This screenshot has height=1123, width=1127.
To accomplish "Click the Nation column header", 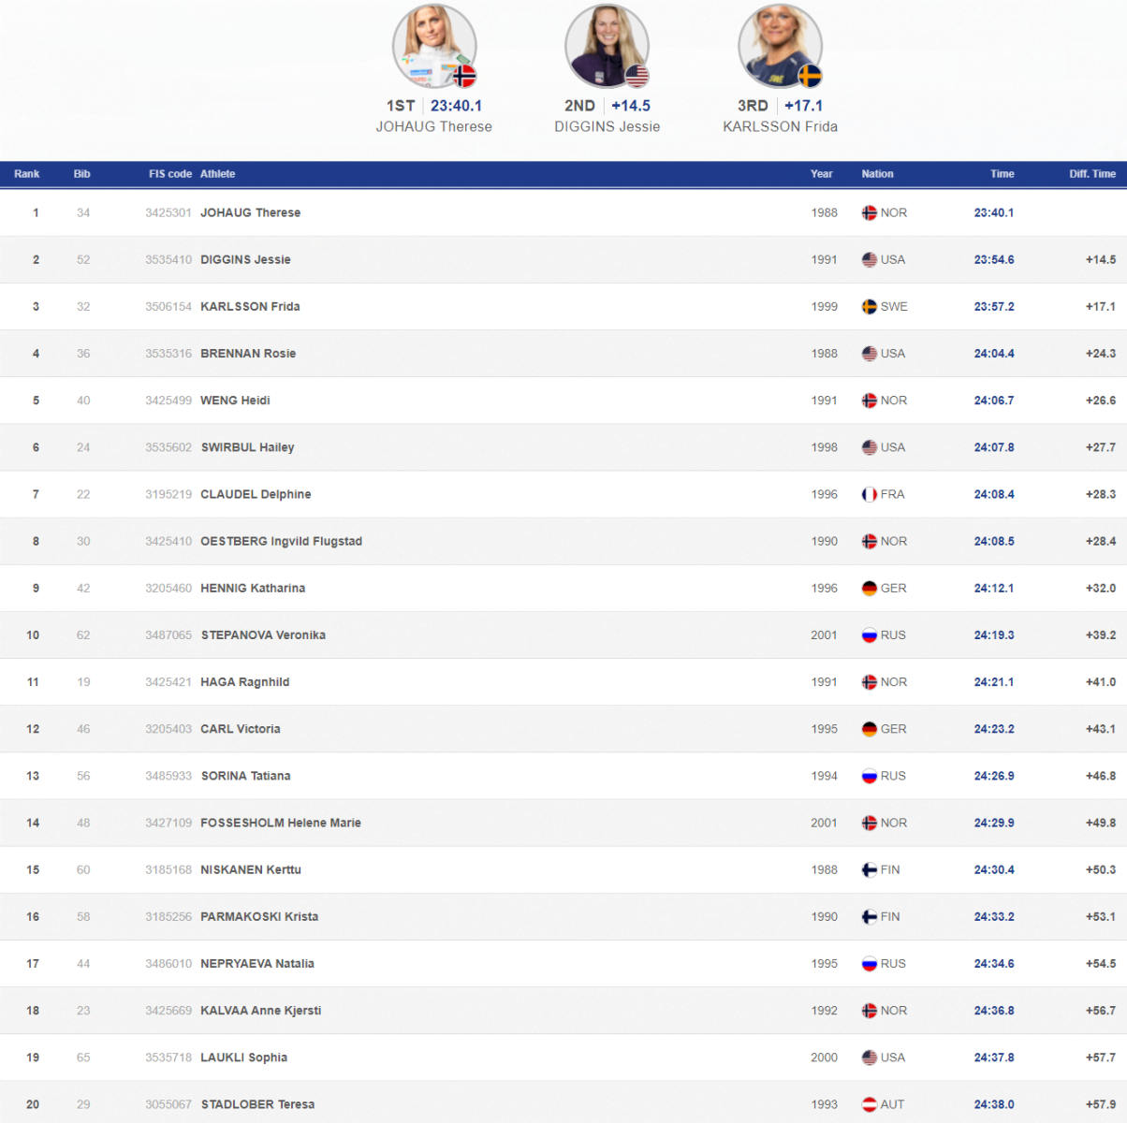I will [x=877, y=174].
